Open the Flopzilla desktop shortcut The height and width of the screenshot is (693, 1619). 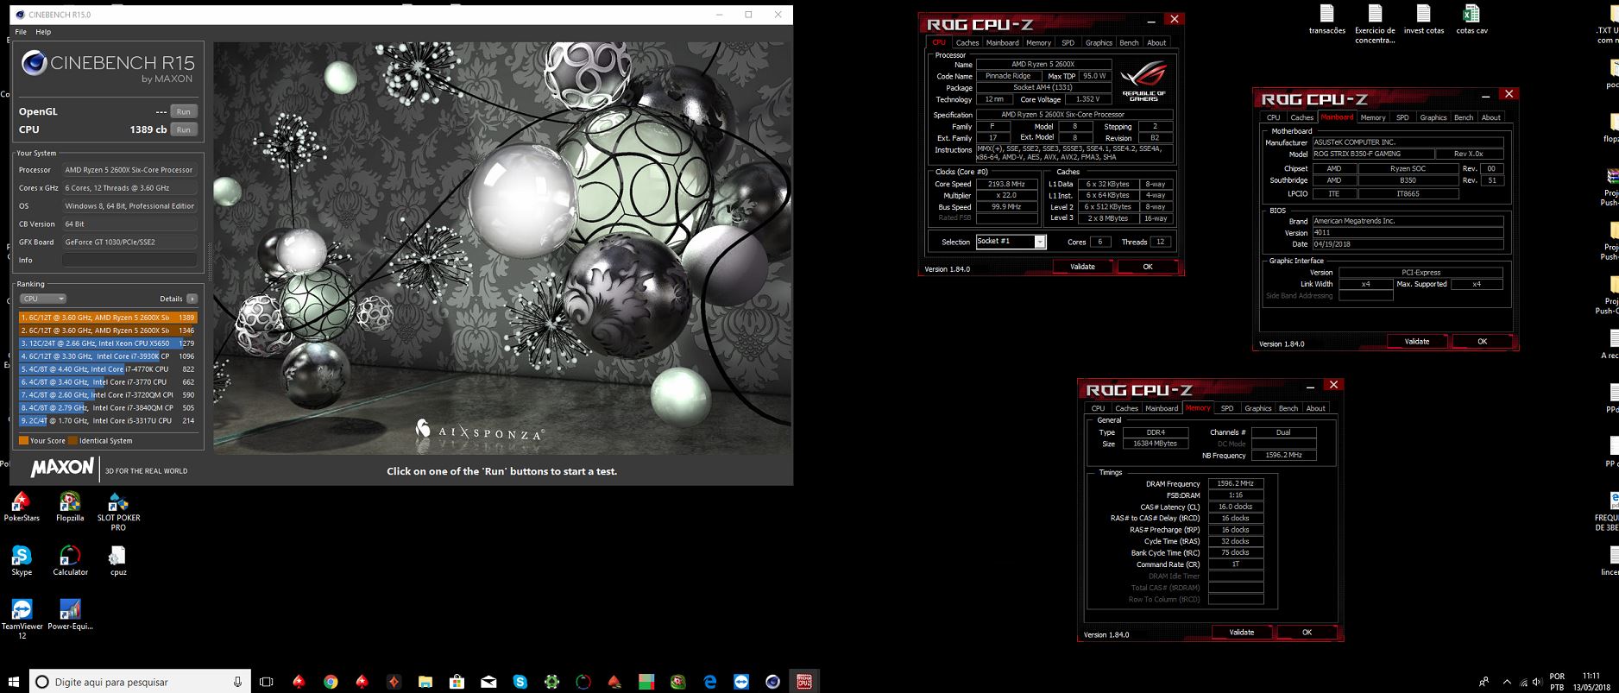pyautogui.click(x=70, y=507)
